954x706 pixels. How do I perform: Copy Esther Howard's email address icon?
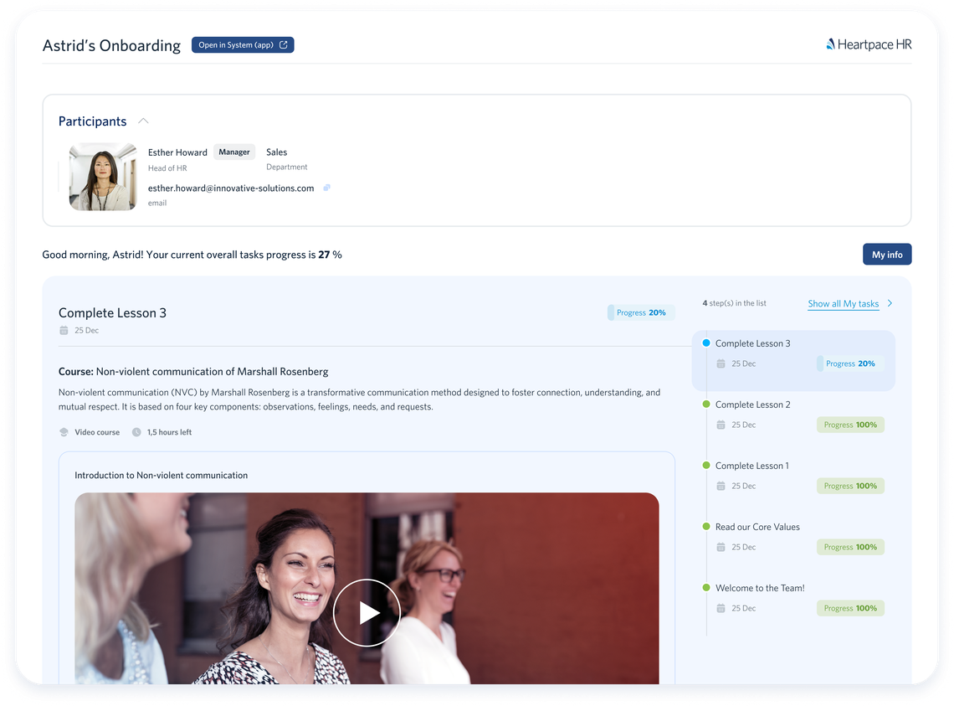(x=326, y=188)
